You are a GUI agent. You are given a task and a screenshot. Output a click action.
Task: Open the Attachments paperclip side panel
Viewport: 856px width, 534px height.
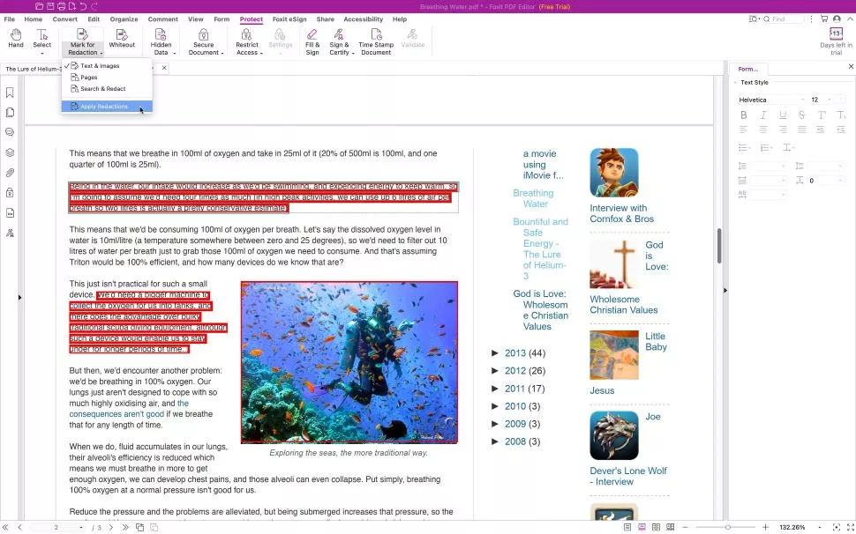10,173
